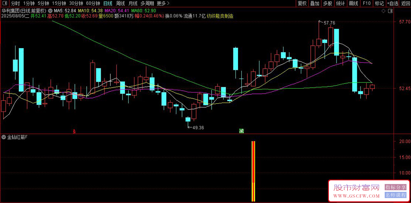Toggle the left sidebar panel icon
Screen dimensions: 411x203
pyautogui.click(x=5, y=3)
